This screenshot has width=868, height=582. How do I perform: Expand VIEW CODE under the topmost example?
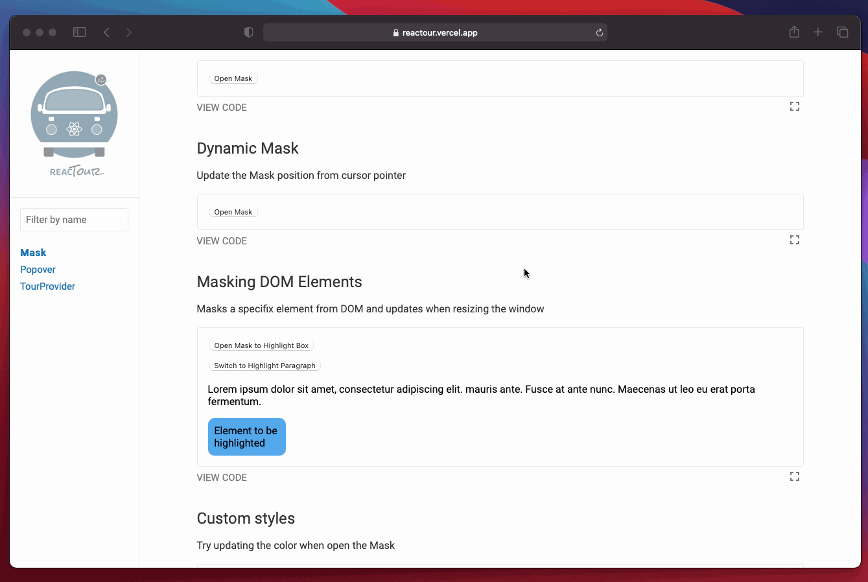pyautogui.click(x=222, y=108)
